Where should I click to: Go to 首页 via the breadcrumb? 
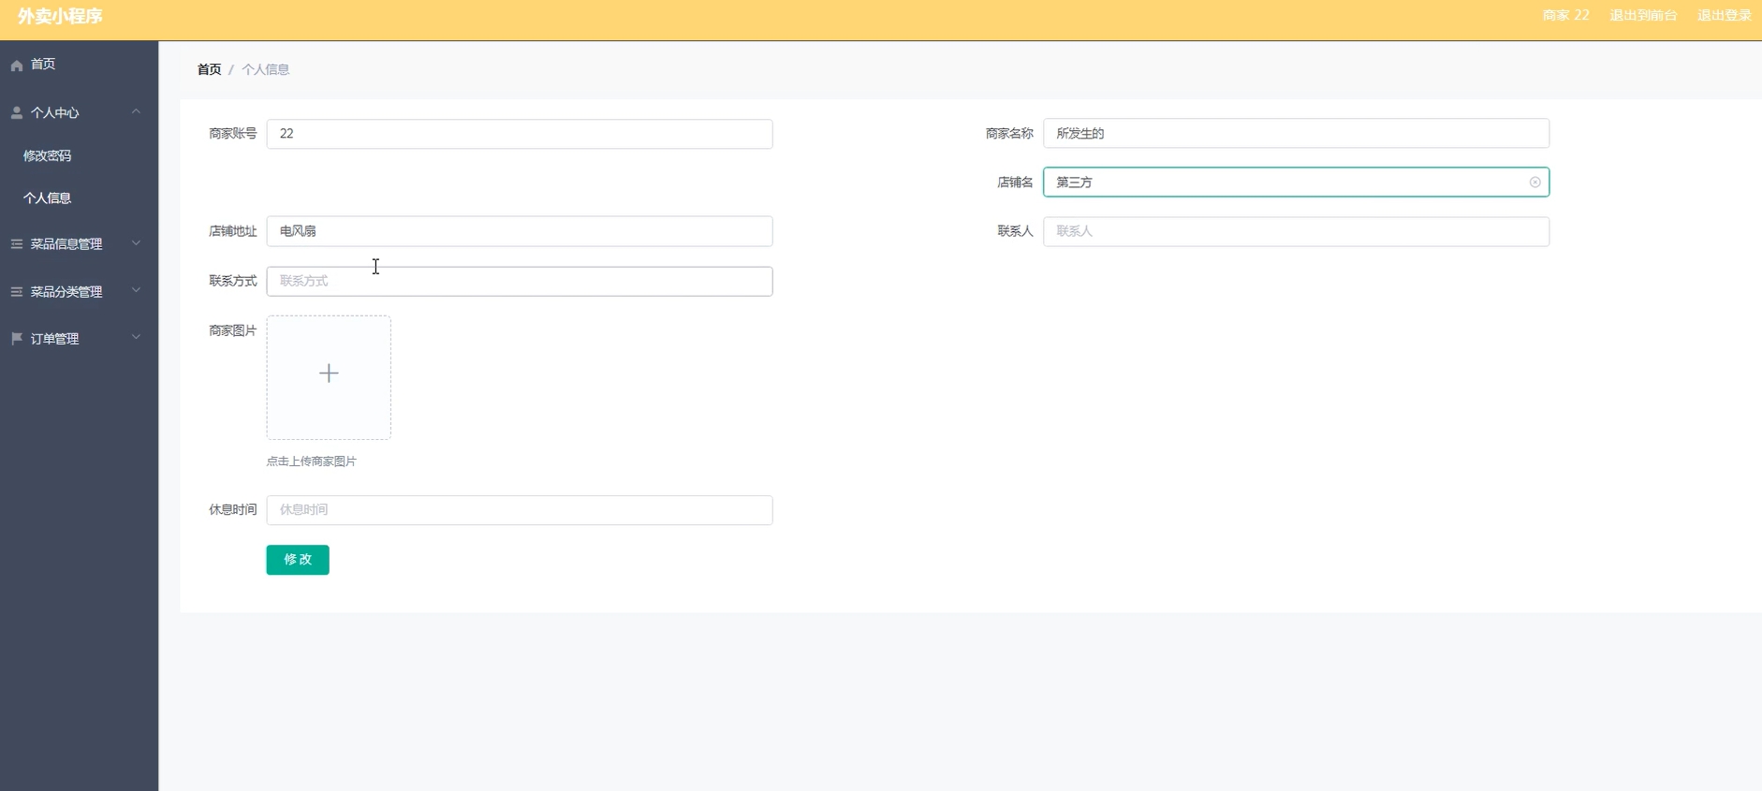click(209, 69)
